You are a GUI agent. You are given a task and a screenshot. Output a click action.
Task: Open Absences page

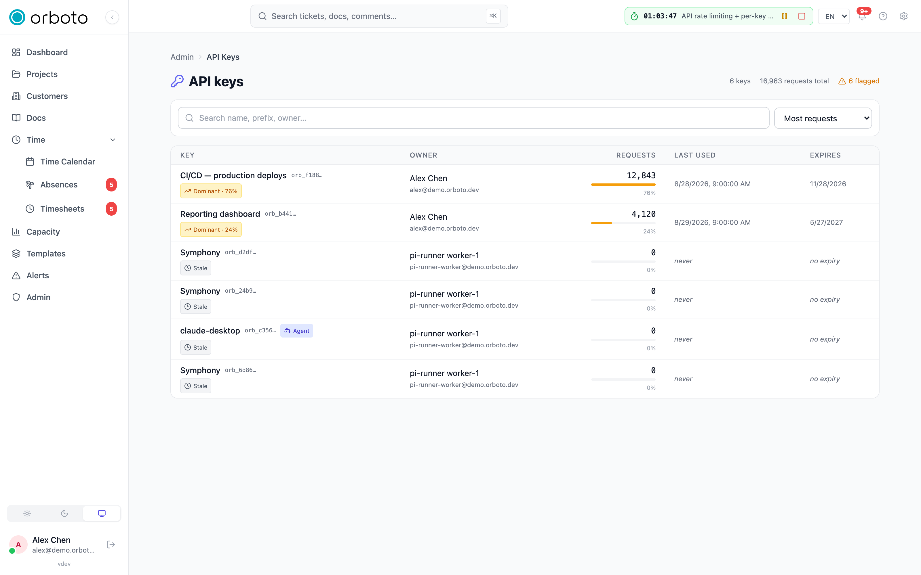pos(59,185)
